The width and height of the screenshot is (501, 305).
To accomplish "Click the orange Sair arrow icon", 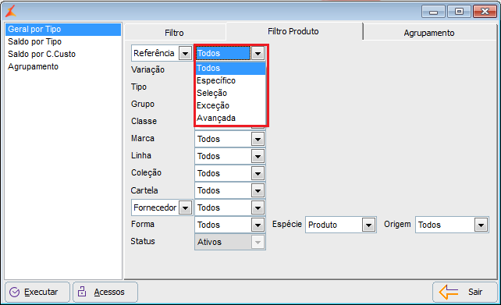I will click(x=449, y=292).
